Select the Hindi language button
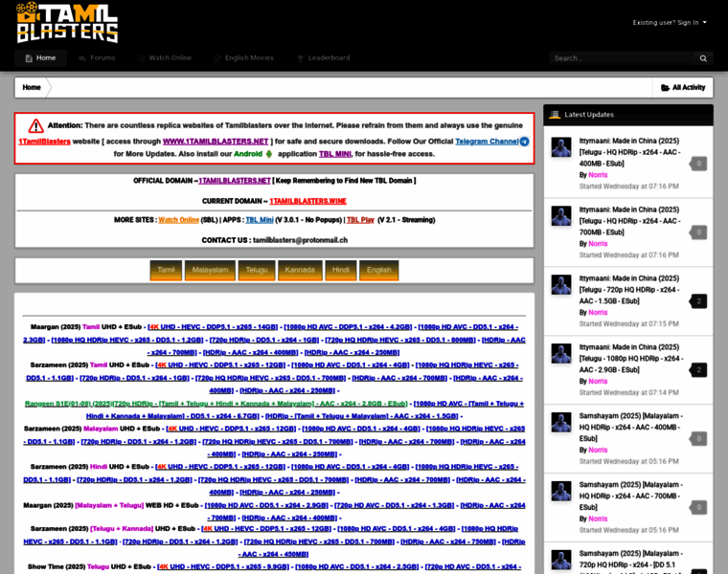The height and width of the screenshot is (574, 728). click(341, 271)
